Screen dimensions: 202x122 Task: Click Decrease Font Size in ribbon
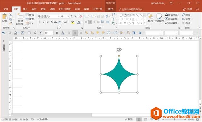click(x=75, y=16)
